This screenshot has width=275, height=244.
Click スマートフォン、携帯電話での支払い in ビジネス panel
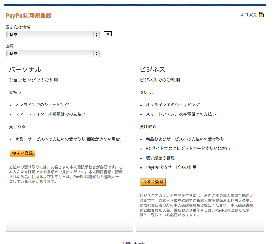pos(181,114)
